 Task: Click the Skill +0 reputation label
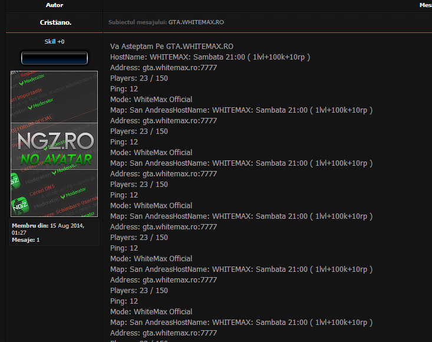54,42
